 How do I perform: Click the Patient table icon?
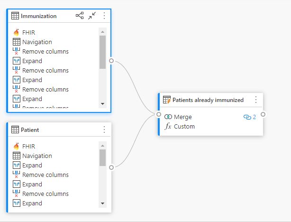coord(15,129)
